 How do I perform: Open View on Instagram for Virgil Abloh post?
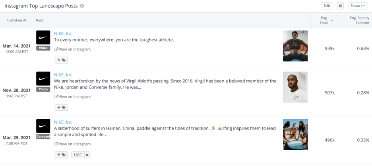click(73, 97)
